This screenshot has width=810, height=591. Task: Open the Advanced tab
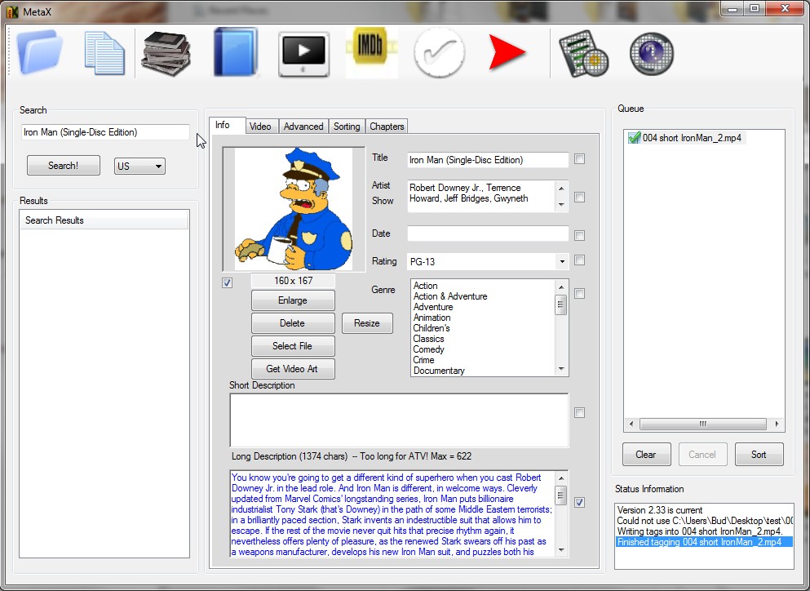303,127
